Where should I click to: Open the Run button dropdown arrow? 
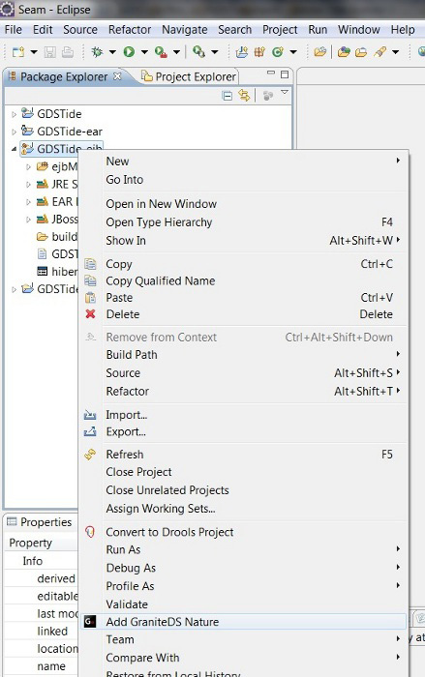pos(144,52)
